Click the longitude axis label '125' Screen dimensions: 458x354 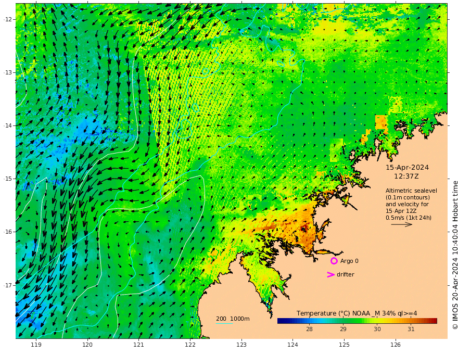tap(344, 345)
